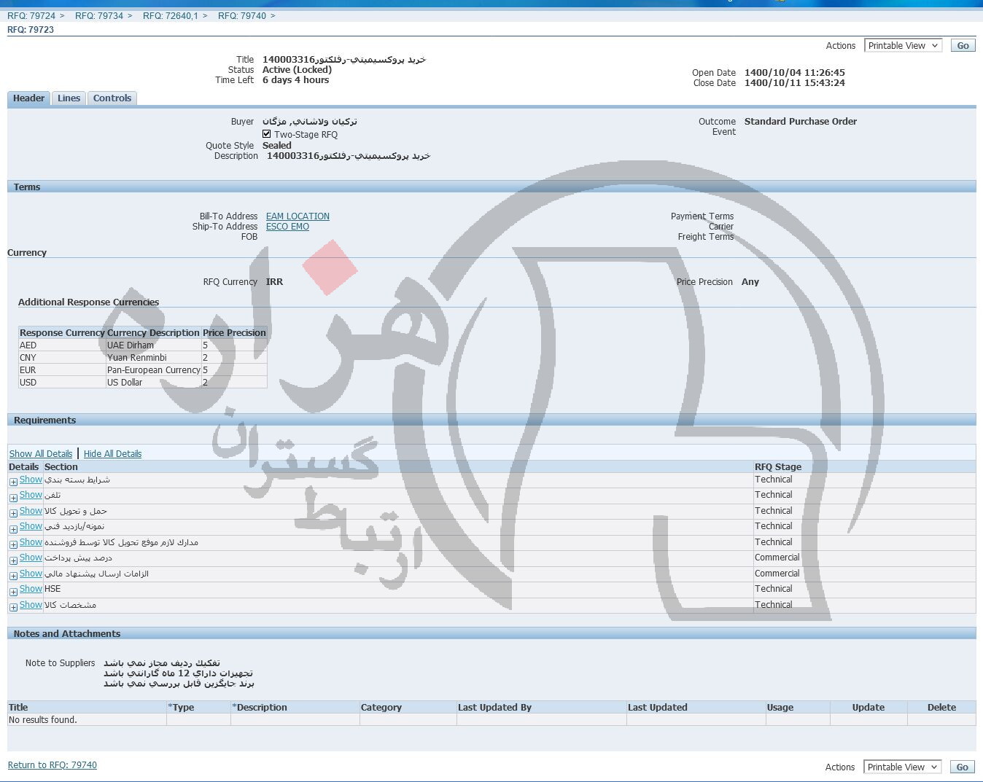Screen dimensions: 983x782
Task: Click Show link for مشخصات کالا
Action: pyautogui.click(x=31, y=605)
